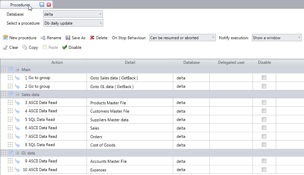The width and height of the screenshot is (304, 175).
Task: Collapse the Main group
Action: coord(17,70)
